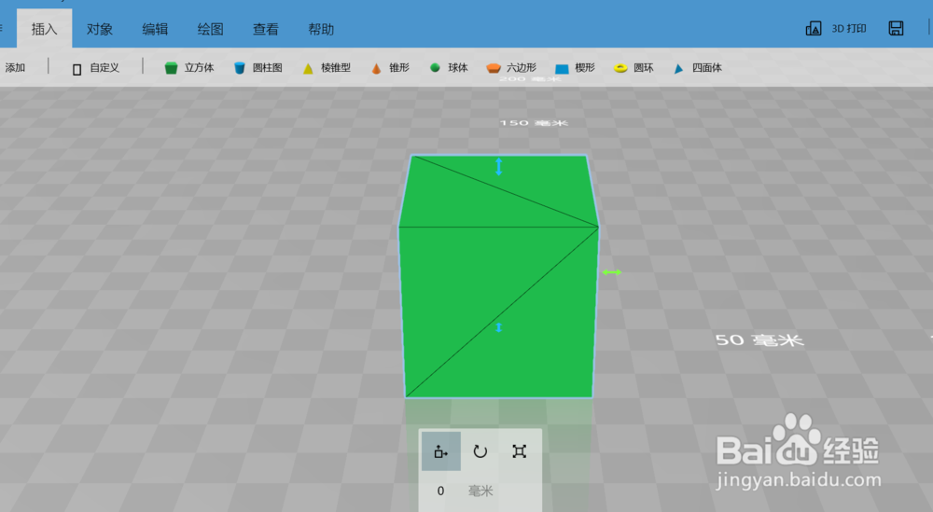933x512 pixels.
Task: Insert a 圆柱图 cylinder shape
Action: 258,68
